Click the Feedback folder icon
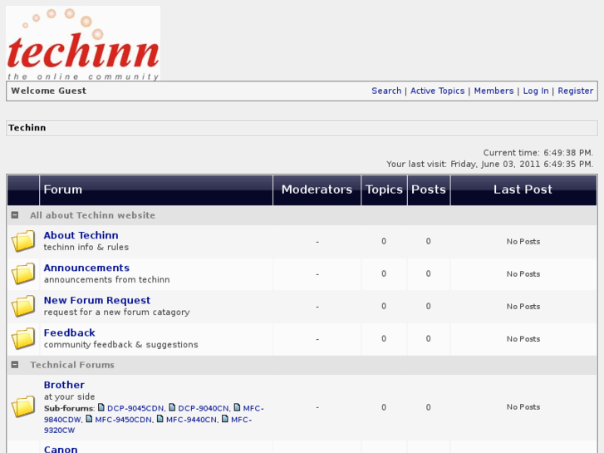 pyautogui.click(x=23, y=339)
